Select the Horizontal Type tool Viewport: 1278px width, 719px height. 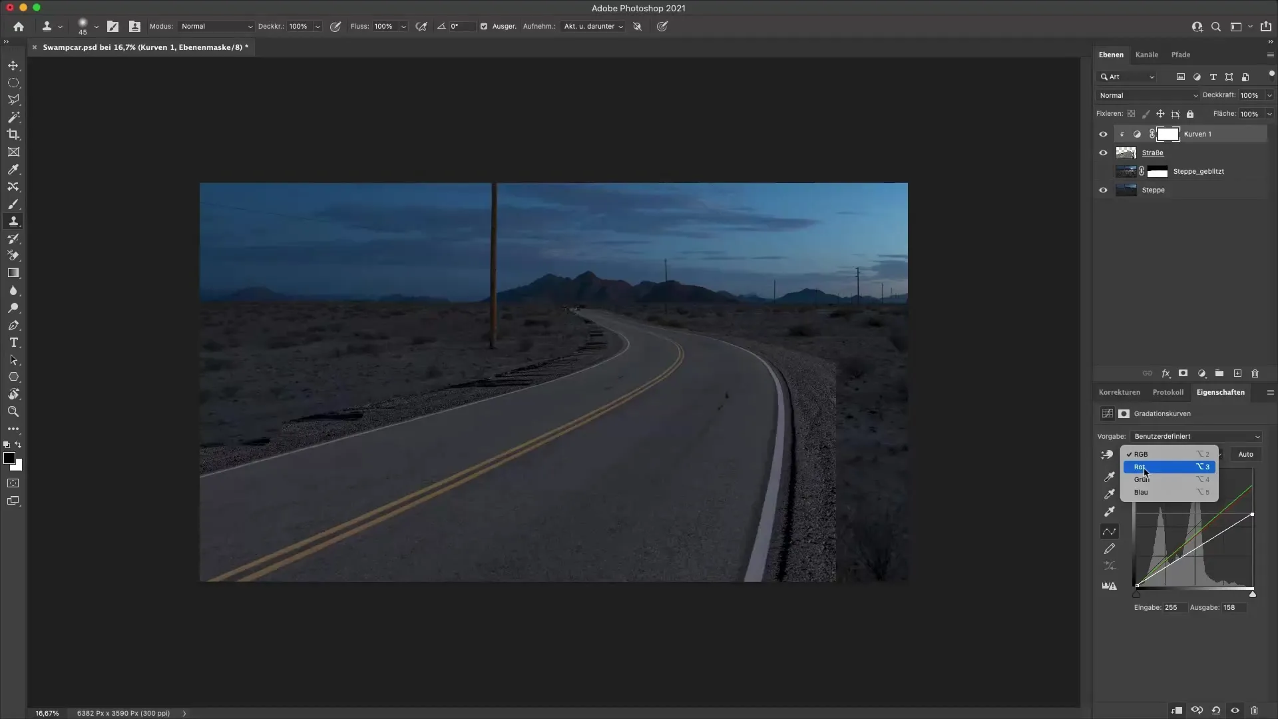click(13, 342)
